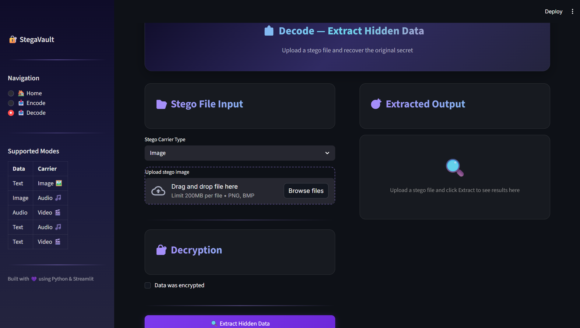Click the clapperboard icon in Text-Video row
The width and height of the screenshot is (580, 328).
pos(58,242)
